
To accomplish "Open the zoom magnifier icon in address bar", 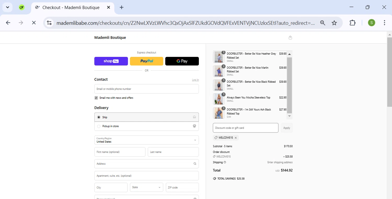I will pyautogui.click(x=323, y=23).
